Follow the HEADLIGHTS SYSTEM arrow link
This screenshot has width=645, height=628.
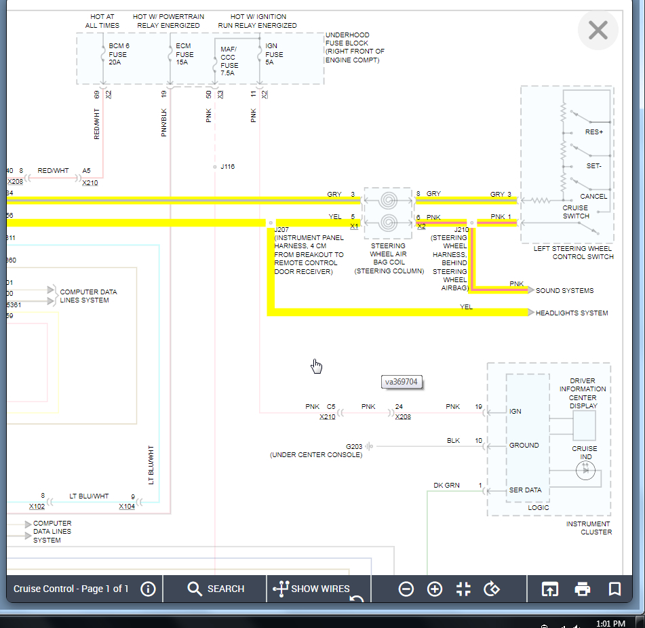tap(571, 313)
